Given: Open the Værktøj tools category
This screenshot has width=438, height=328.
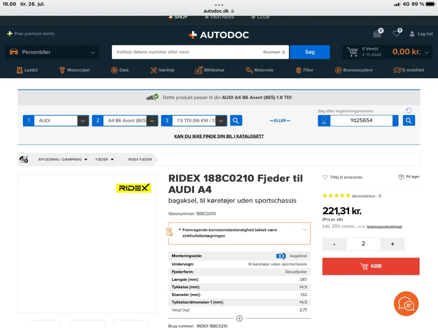Looking at the screenshot, I should [162, 70].
